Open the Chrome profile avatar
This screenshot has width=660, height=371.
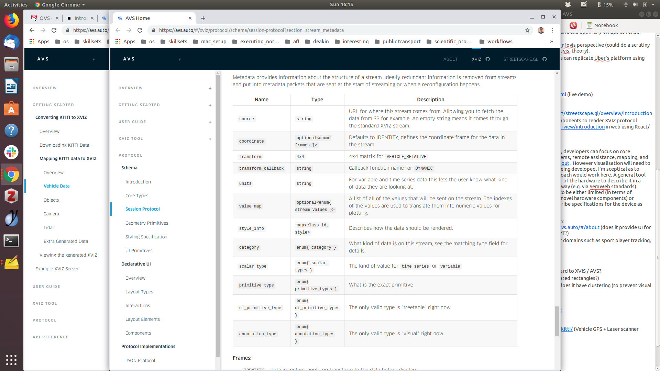541,30
